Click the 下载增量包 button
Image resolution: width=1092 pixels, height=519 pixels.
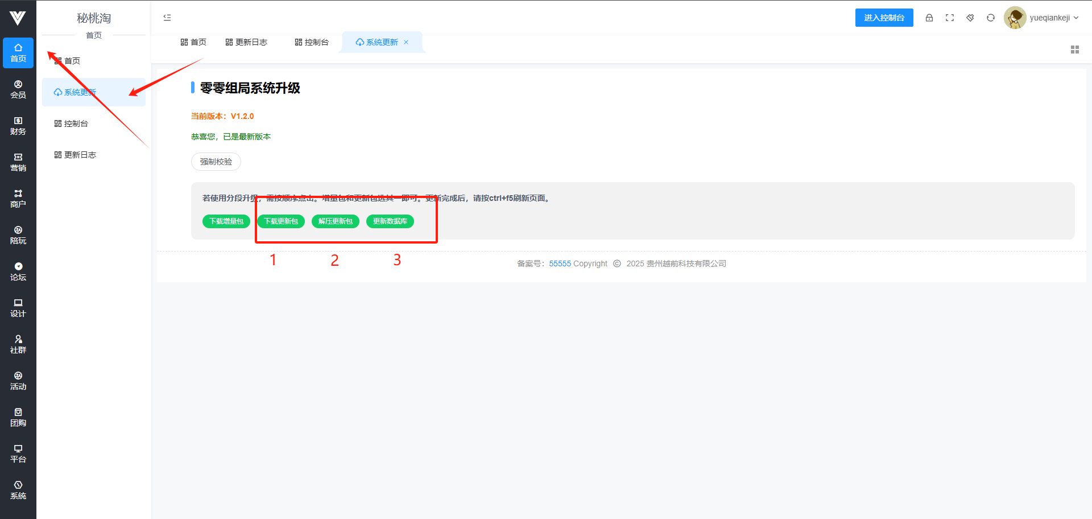[226, 221]
